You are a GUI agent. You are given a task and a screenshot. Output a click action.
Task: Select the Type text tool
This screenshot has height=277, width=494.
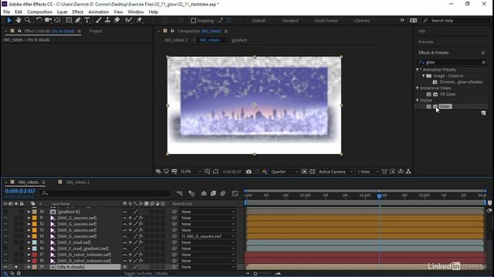[87, 21]
